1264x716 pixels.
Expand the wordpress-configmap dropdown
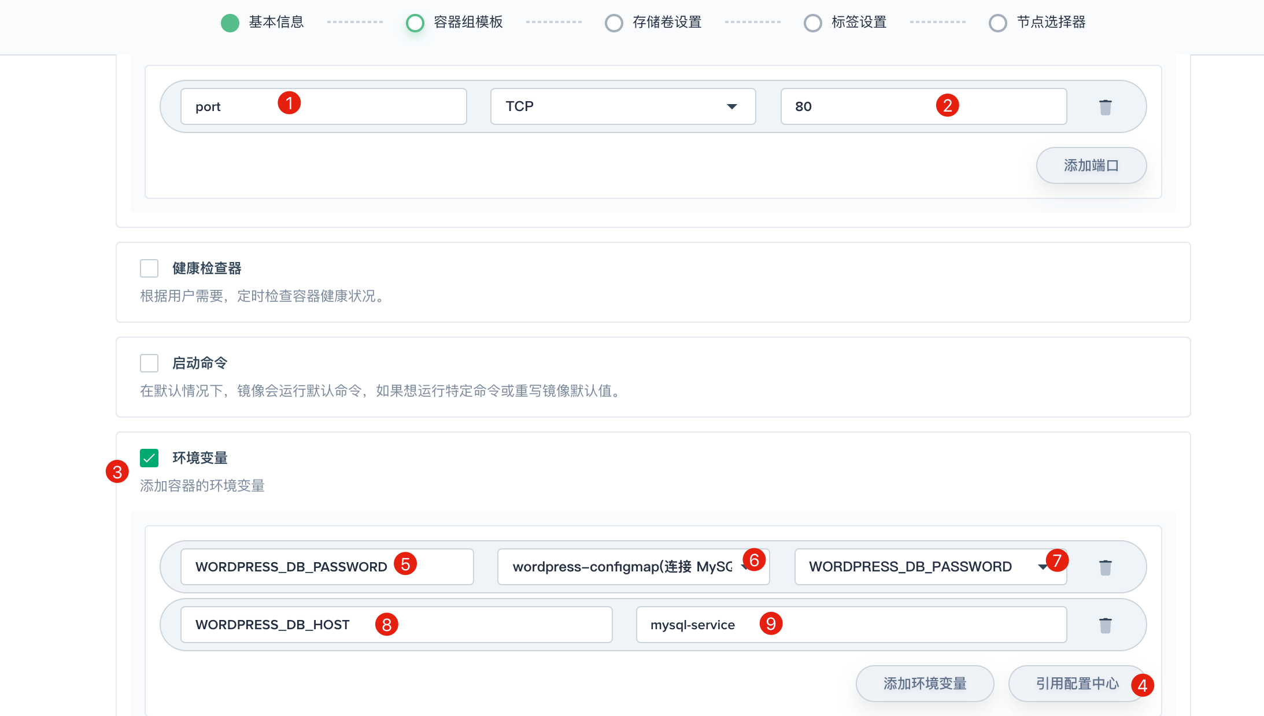click(624, 567)
